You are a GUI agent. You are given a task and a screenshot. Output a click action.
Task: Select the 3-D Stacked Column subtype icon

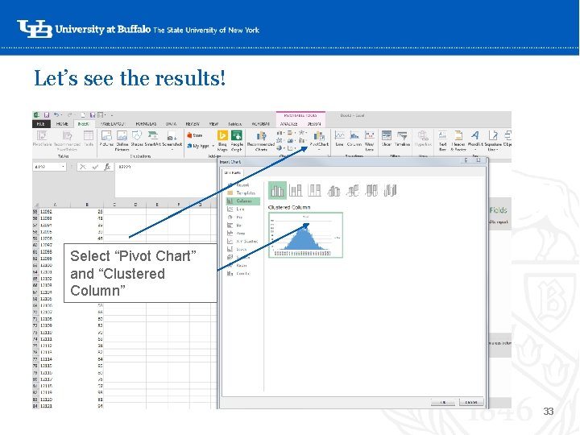point(353,190)
